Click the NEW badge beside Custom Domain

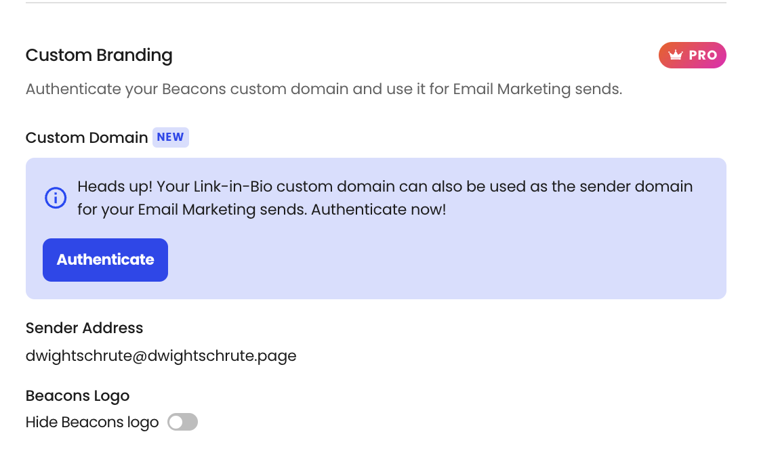[x=170, y=137]
